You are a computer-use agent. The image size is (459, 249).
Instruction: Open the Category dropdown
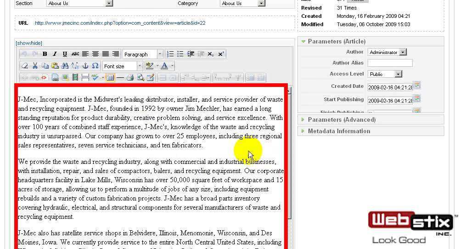(x=242, y=3)
